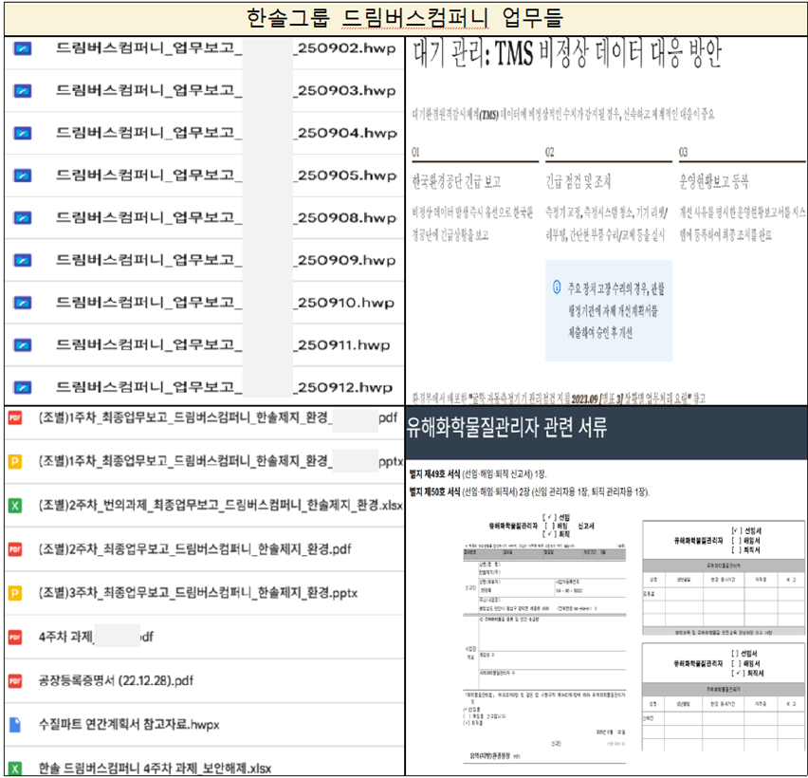Click the hwp icon beside file 250902.hwp
Image resolution: width=808 pixels, height=778 pixels.
[22, 49]
